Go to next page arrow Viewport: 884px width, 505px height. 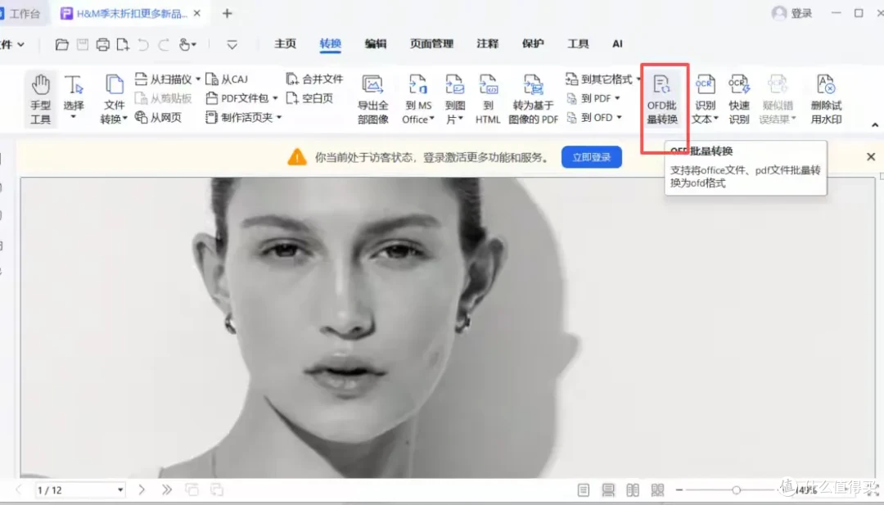point(142,489)
